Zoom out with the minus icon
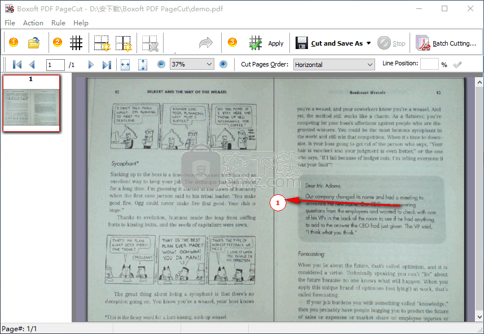484x334 pixels. 161,64
